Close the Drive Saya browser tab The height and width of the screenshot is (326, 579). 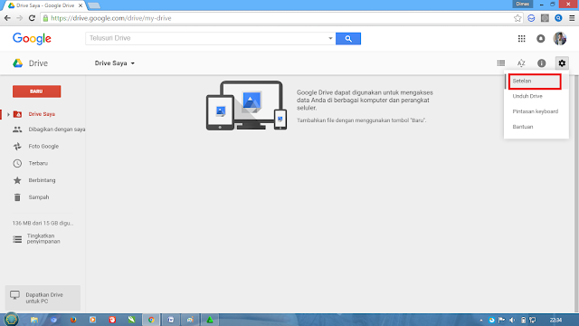tap(81, 5)
